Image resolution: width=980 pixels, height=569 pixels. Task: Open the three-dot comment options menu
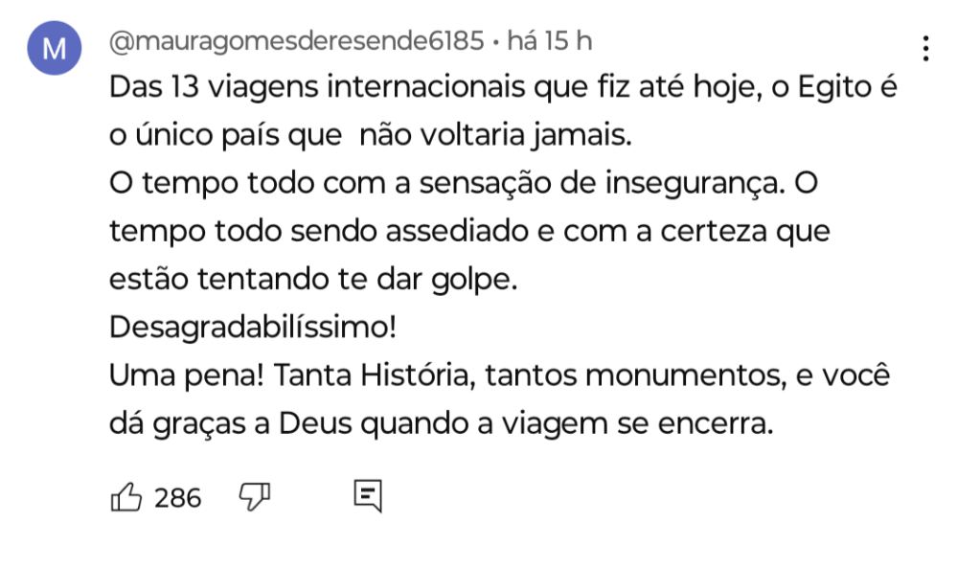925,48
